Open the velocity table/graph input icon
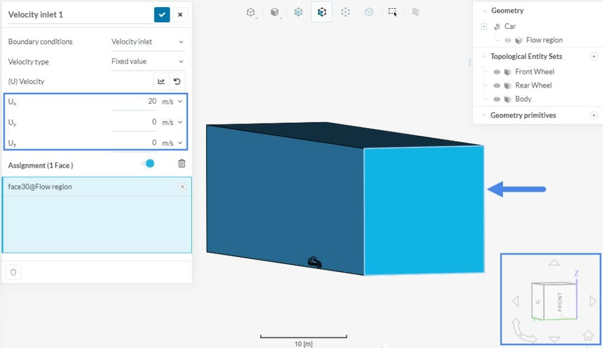The image size is (603, 348). pyautogui.click(x=161, y=82)
